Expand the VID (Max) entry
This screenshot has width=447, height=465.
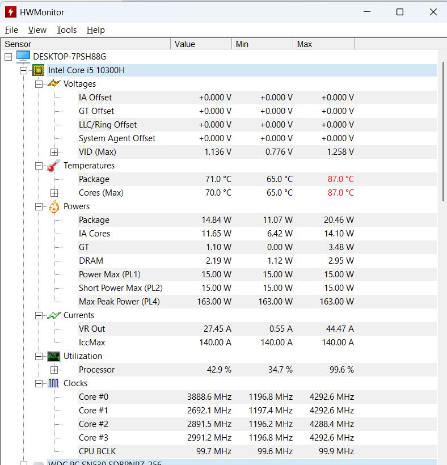54,152
